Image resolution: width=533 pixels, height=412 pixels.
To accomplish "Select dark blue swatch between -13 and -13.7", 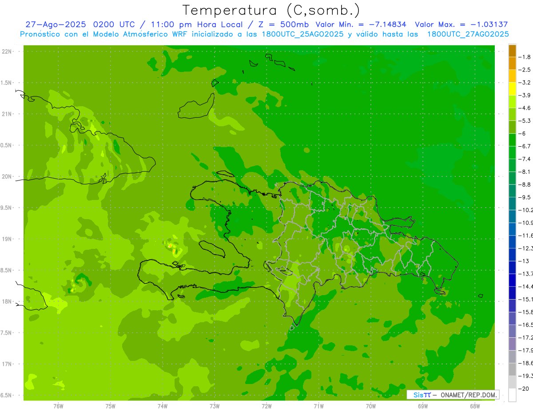I will pos(512,267).
